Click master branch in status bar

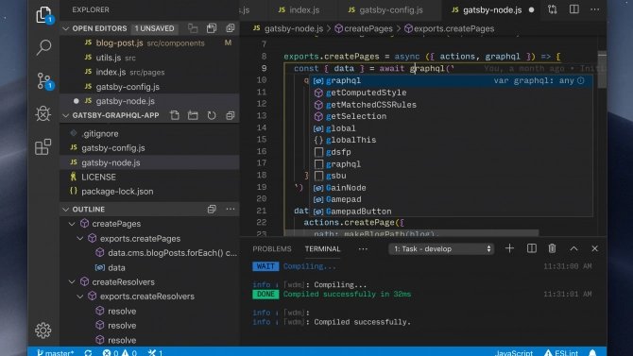(55, 352)
